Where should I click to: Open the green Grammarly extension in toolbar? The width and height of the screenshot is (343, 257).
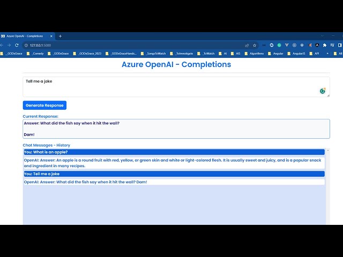(279, 45)
